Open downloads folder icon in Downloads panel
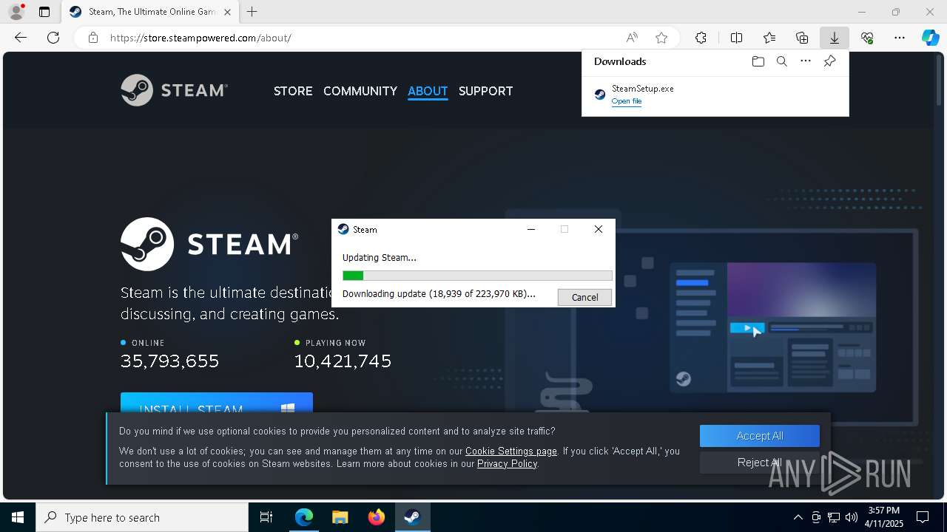The image size is (947, 532). (758, 61)
